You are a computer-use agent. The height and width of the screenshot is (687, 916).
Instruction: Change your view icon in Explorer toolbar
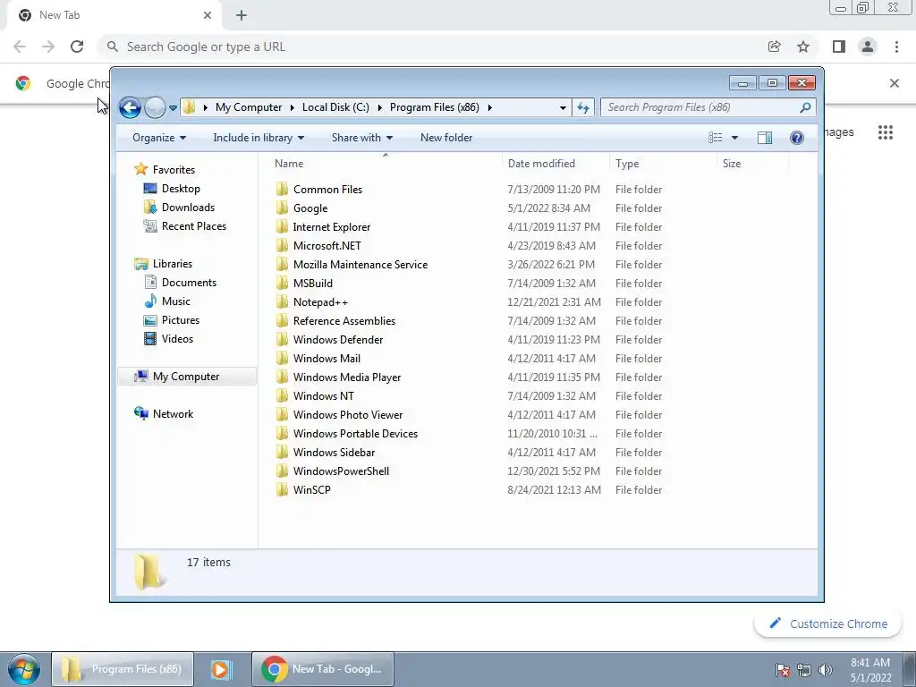point(715,138)
